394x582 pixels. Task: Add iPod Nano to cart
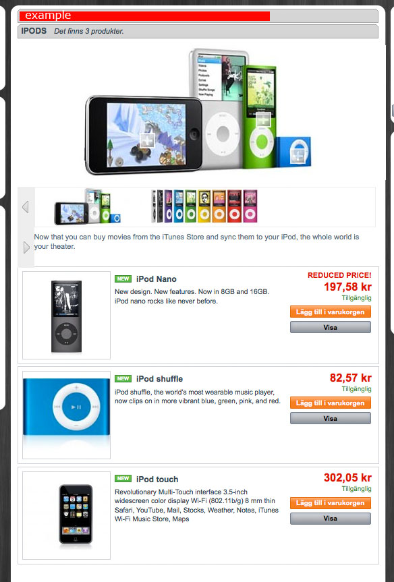point(331,312)
